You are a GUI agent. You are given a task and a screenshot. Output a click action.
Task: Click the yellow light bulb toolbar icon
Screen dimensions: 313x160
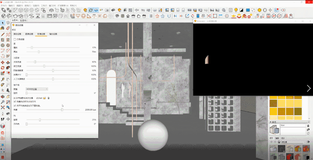(x=236, y=10)
